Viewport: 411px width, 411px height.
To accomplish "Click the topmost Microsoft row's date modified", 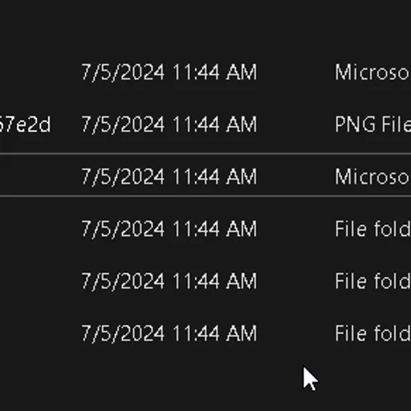I will coord(169,72).
